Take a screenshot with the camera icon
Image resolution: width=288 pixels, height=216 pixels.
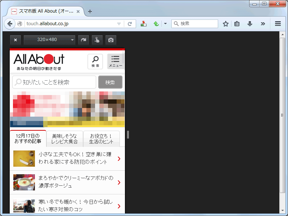tap(111, 40)
